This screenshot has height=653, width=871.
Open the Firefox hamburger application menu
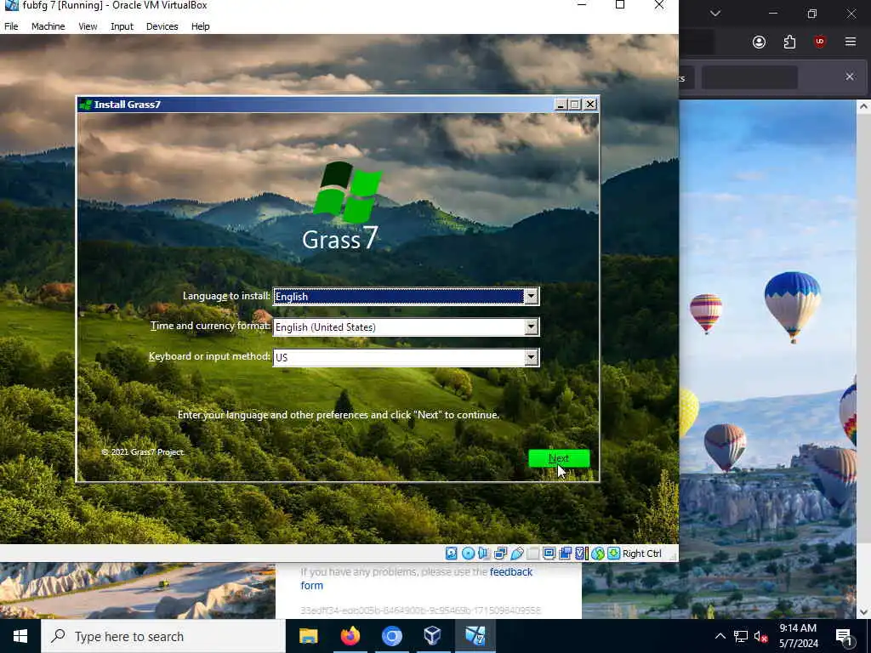(x=851, y=43)
